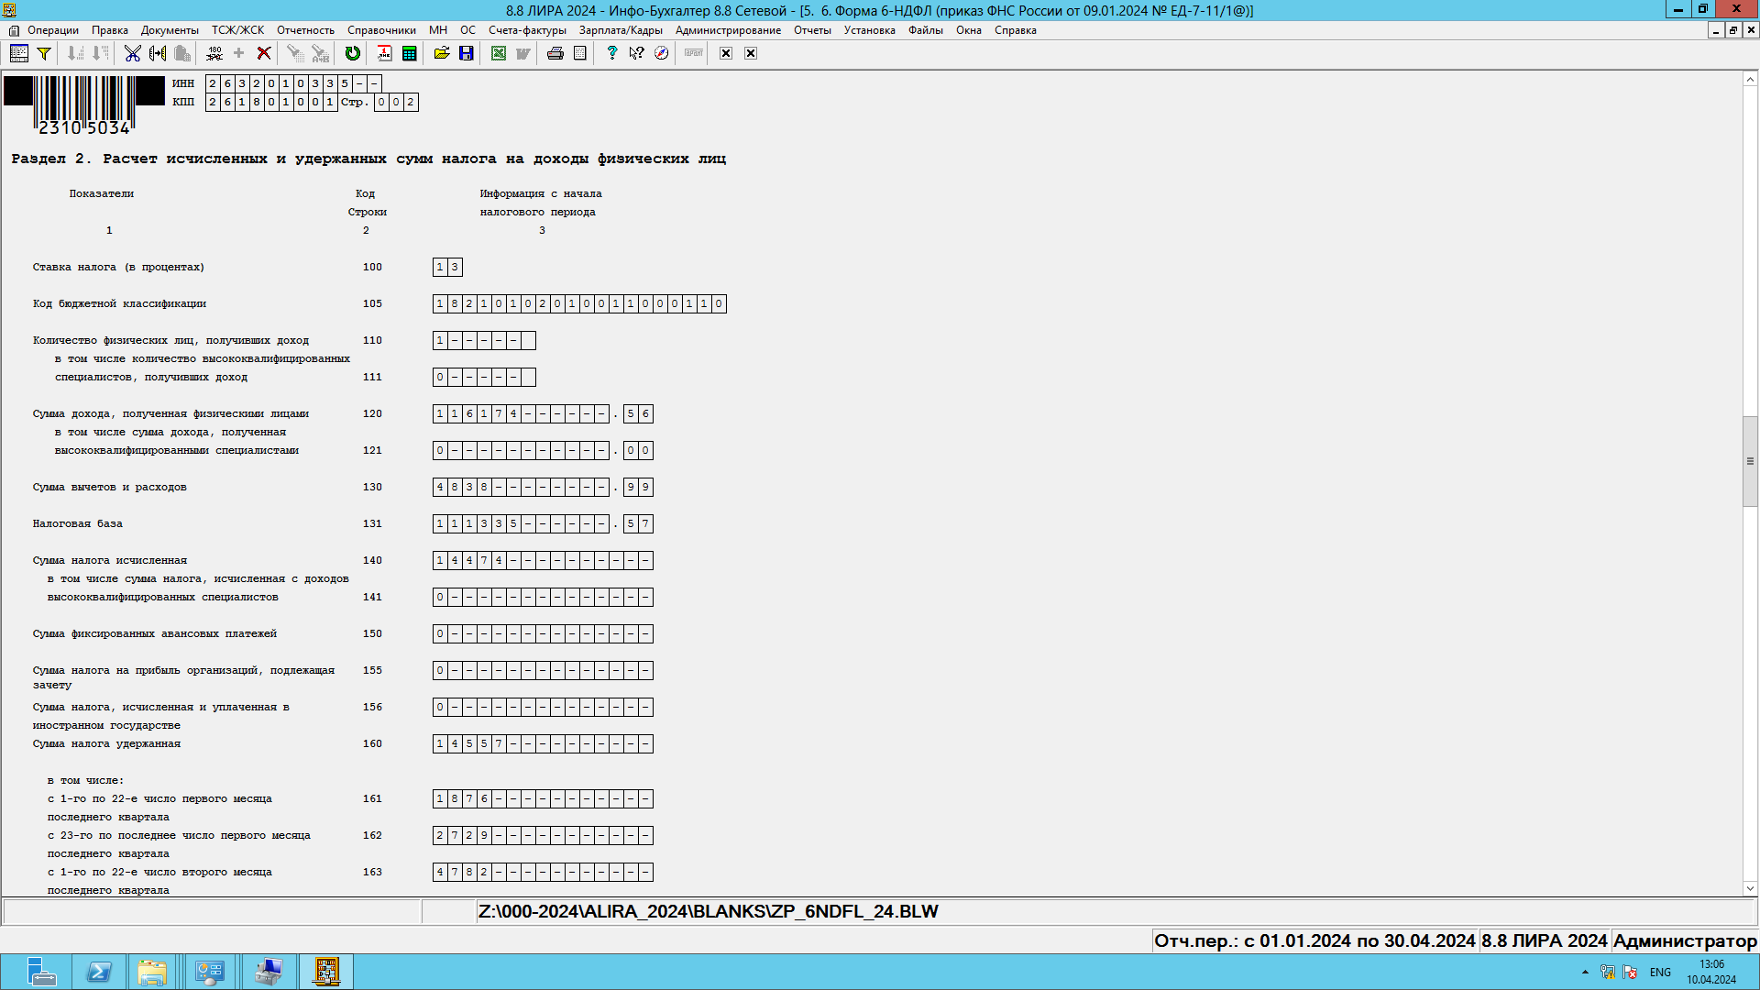Click the vertical scrollbar down arrow
Viewport: 1760px width, 990px height.
1750,887
